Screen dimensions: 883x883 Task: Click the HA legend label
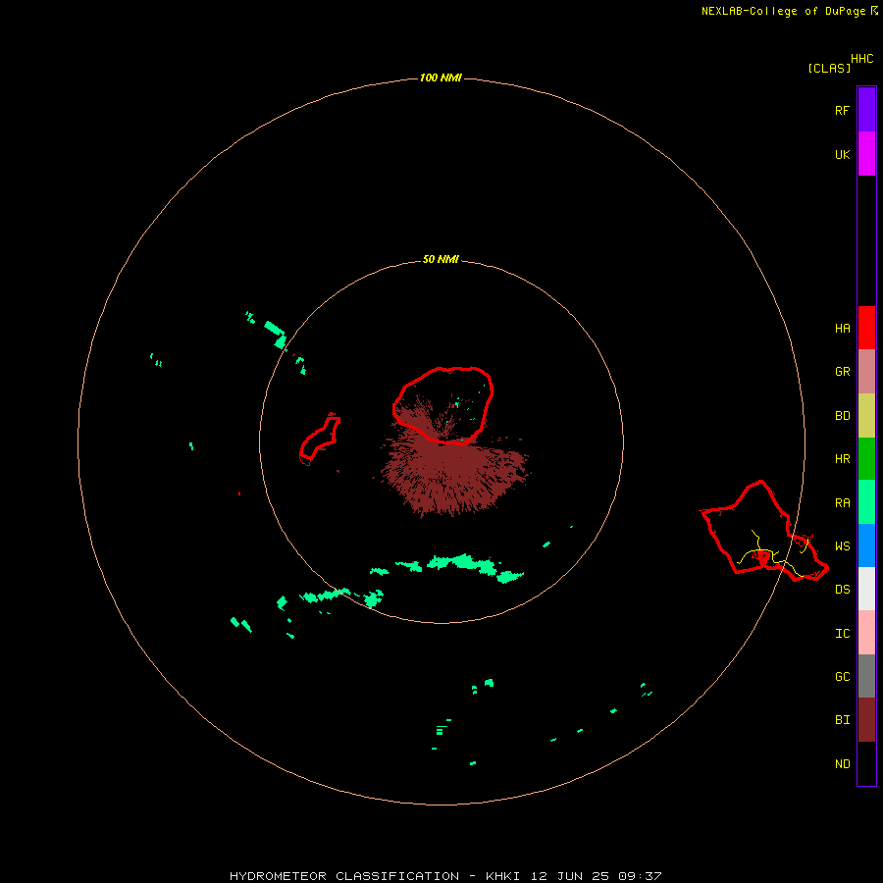pyautogui.click(x=842, y=329)
